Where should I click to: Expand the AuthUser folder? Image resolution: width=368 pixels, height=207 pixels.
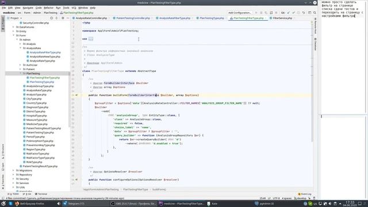(x=21, y=65)
